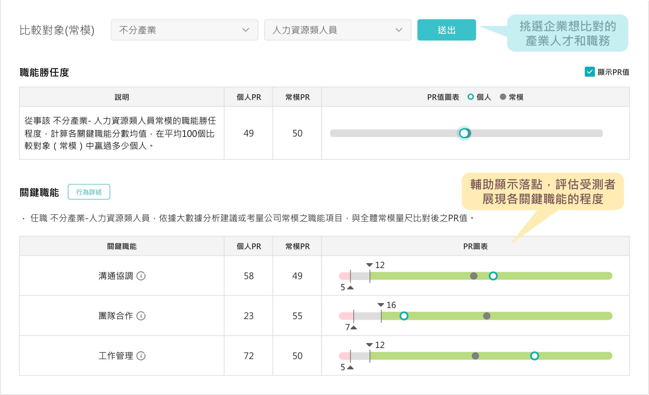Open the 不分產業 dropdown
The width and height of the screenshot is (649, 395).
click(185, 30)
